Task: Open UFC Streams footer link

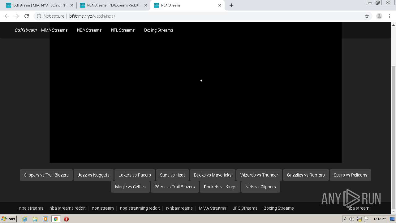Action: [245, 208]
